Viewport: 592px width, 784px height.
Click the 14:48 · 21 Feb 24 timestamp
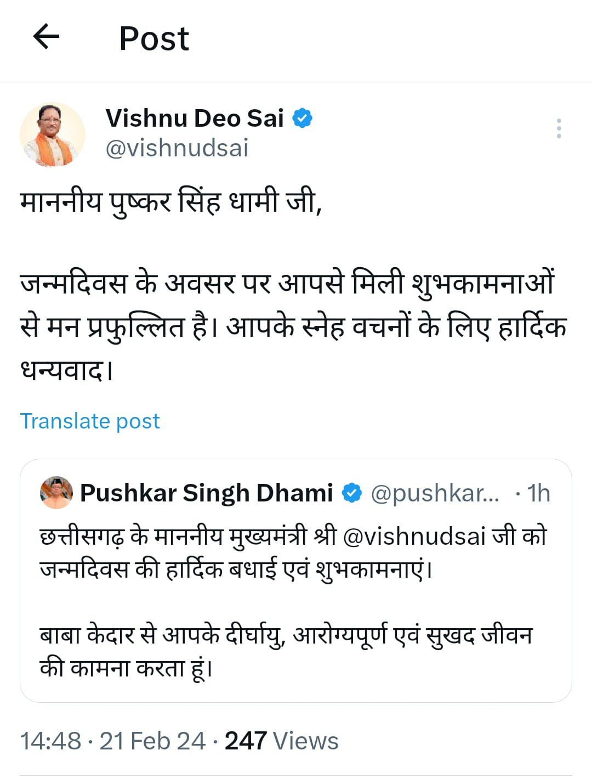click(x=112, y=741)
